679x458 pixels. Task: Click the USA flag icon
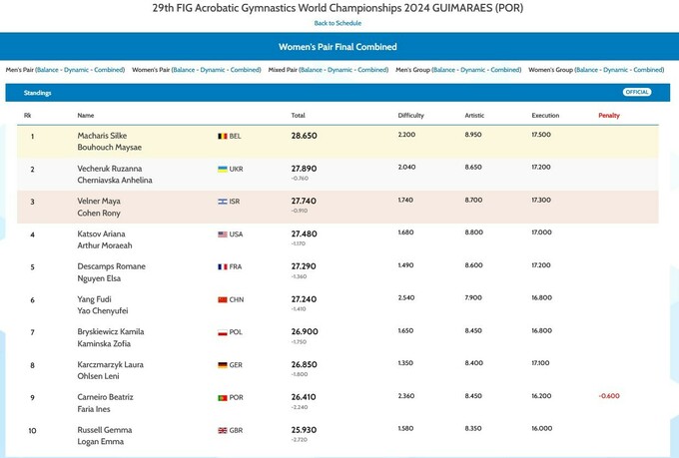click(223, 234)
